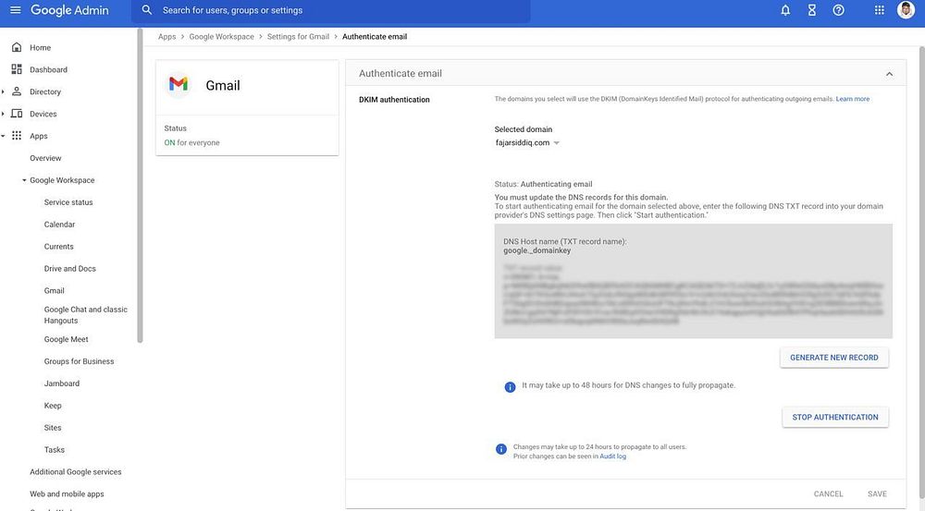Click the DKIM authentication label
925x511 pixels.
click(x=394, y=100)
